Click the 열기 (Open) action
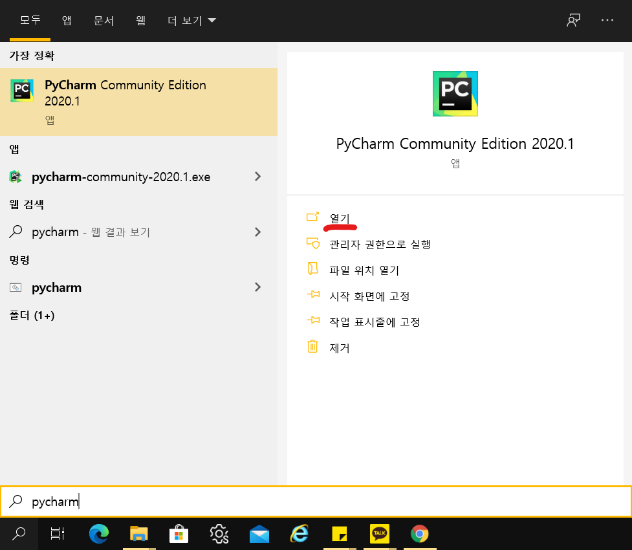 click(340, 218)
